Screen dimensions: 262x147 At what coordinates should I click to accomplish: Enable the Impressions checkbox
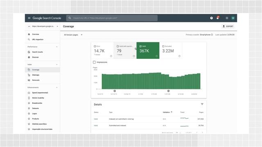pos(94,62)
